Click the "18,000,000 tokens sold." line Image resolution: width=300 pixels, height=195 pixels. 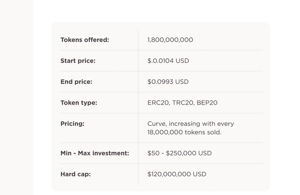pos(184,132)
